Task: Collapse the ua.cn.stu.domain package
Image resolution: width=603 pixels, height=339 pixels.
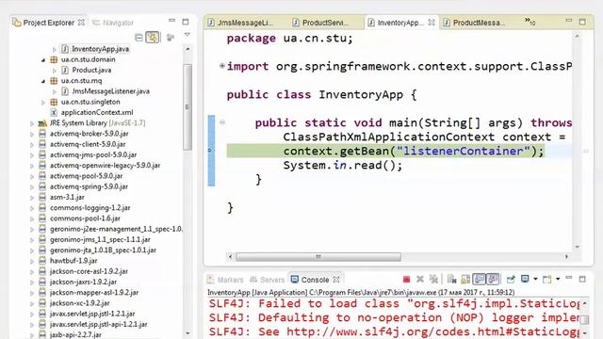Action: tap(43, 60)
